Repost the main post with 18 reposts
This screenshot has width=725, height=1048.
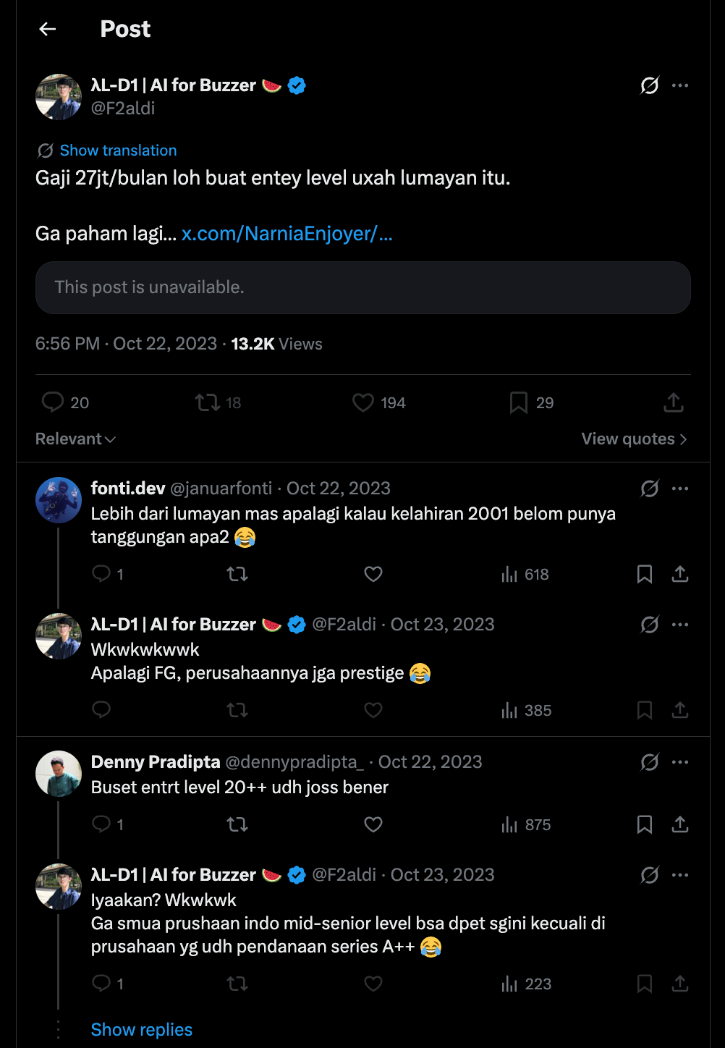pos(218,402)
